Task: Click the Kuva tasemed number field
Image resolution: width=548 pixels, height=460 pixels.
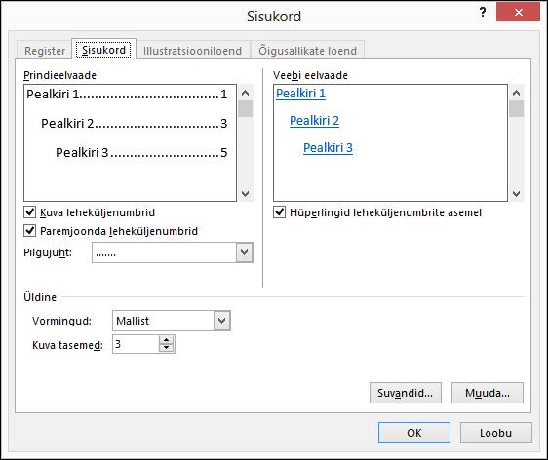Action: tap(136, 344)
